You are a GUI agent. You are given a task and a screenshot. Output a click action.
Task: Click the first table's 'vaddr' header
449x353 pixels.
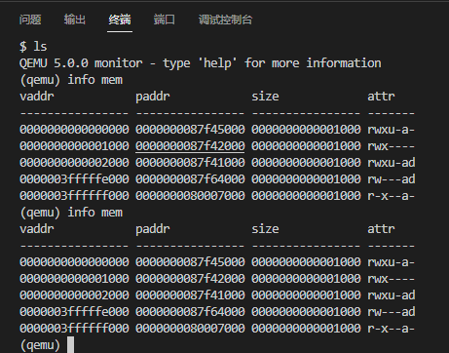pos(37,97)
